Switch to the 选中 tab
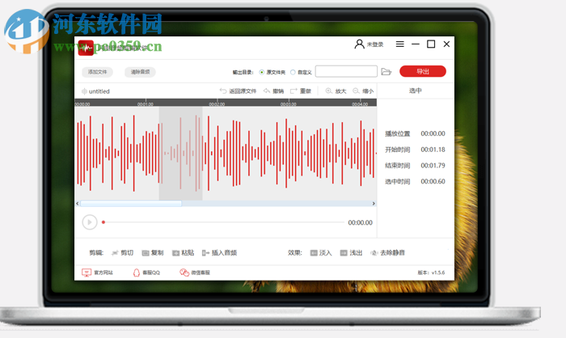Viewport: 566px width, 338px height. (x=415, y=91)
